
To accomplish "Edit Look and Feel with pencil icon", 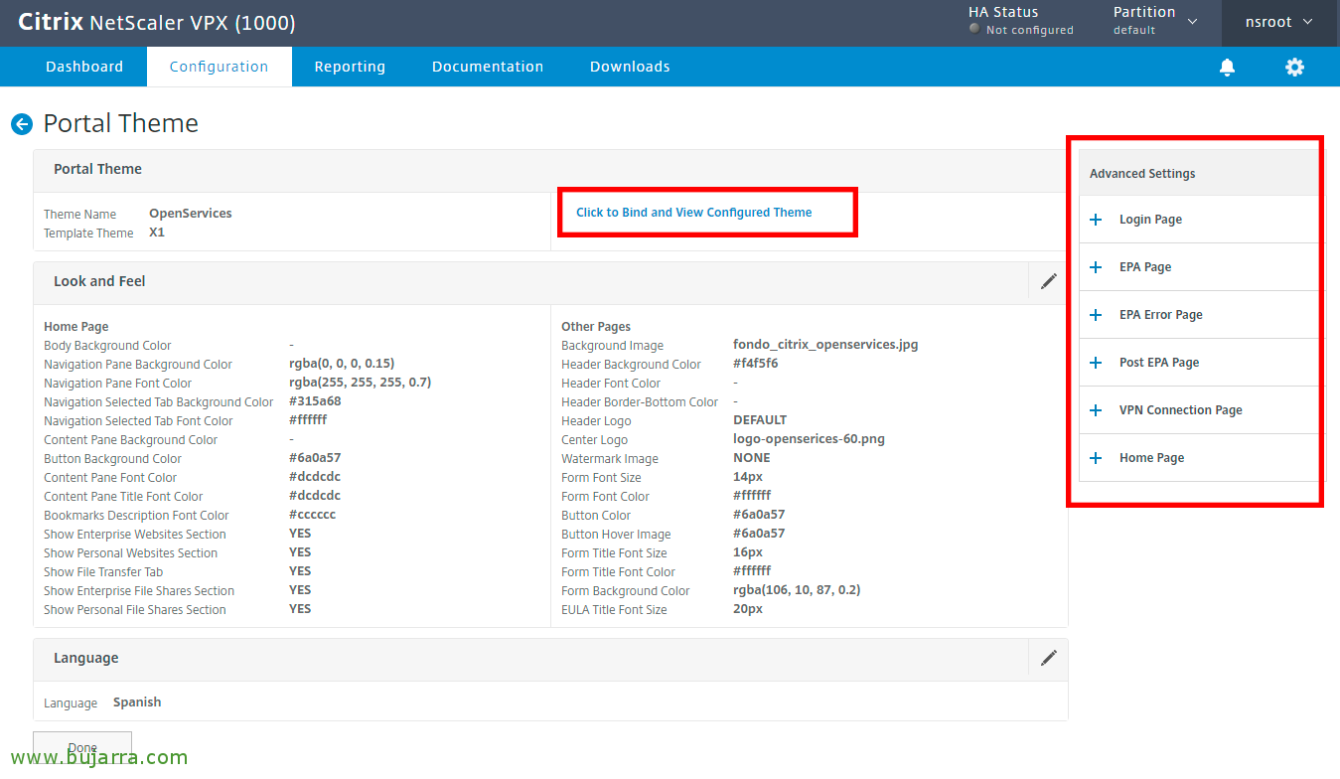I will 1049,281.
